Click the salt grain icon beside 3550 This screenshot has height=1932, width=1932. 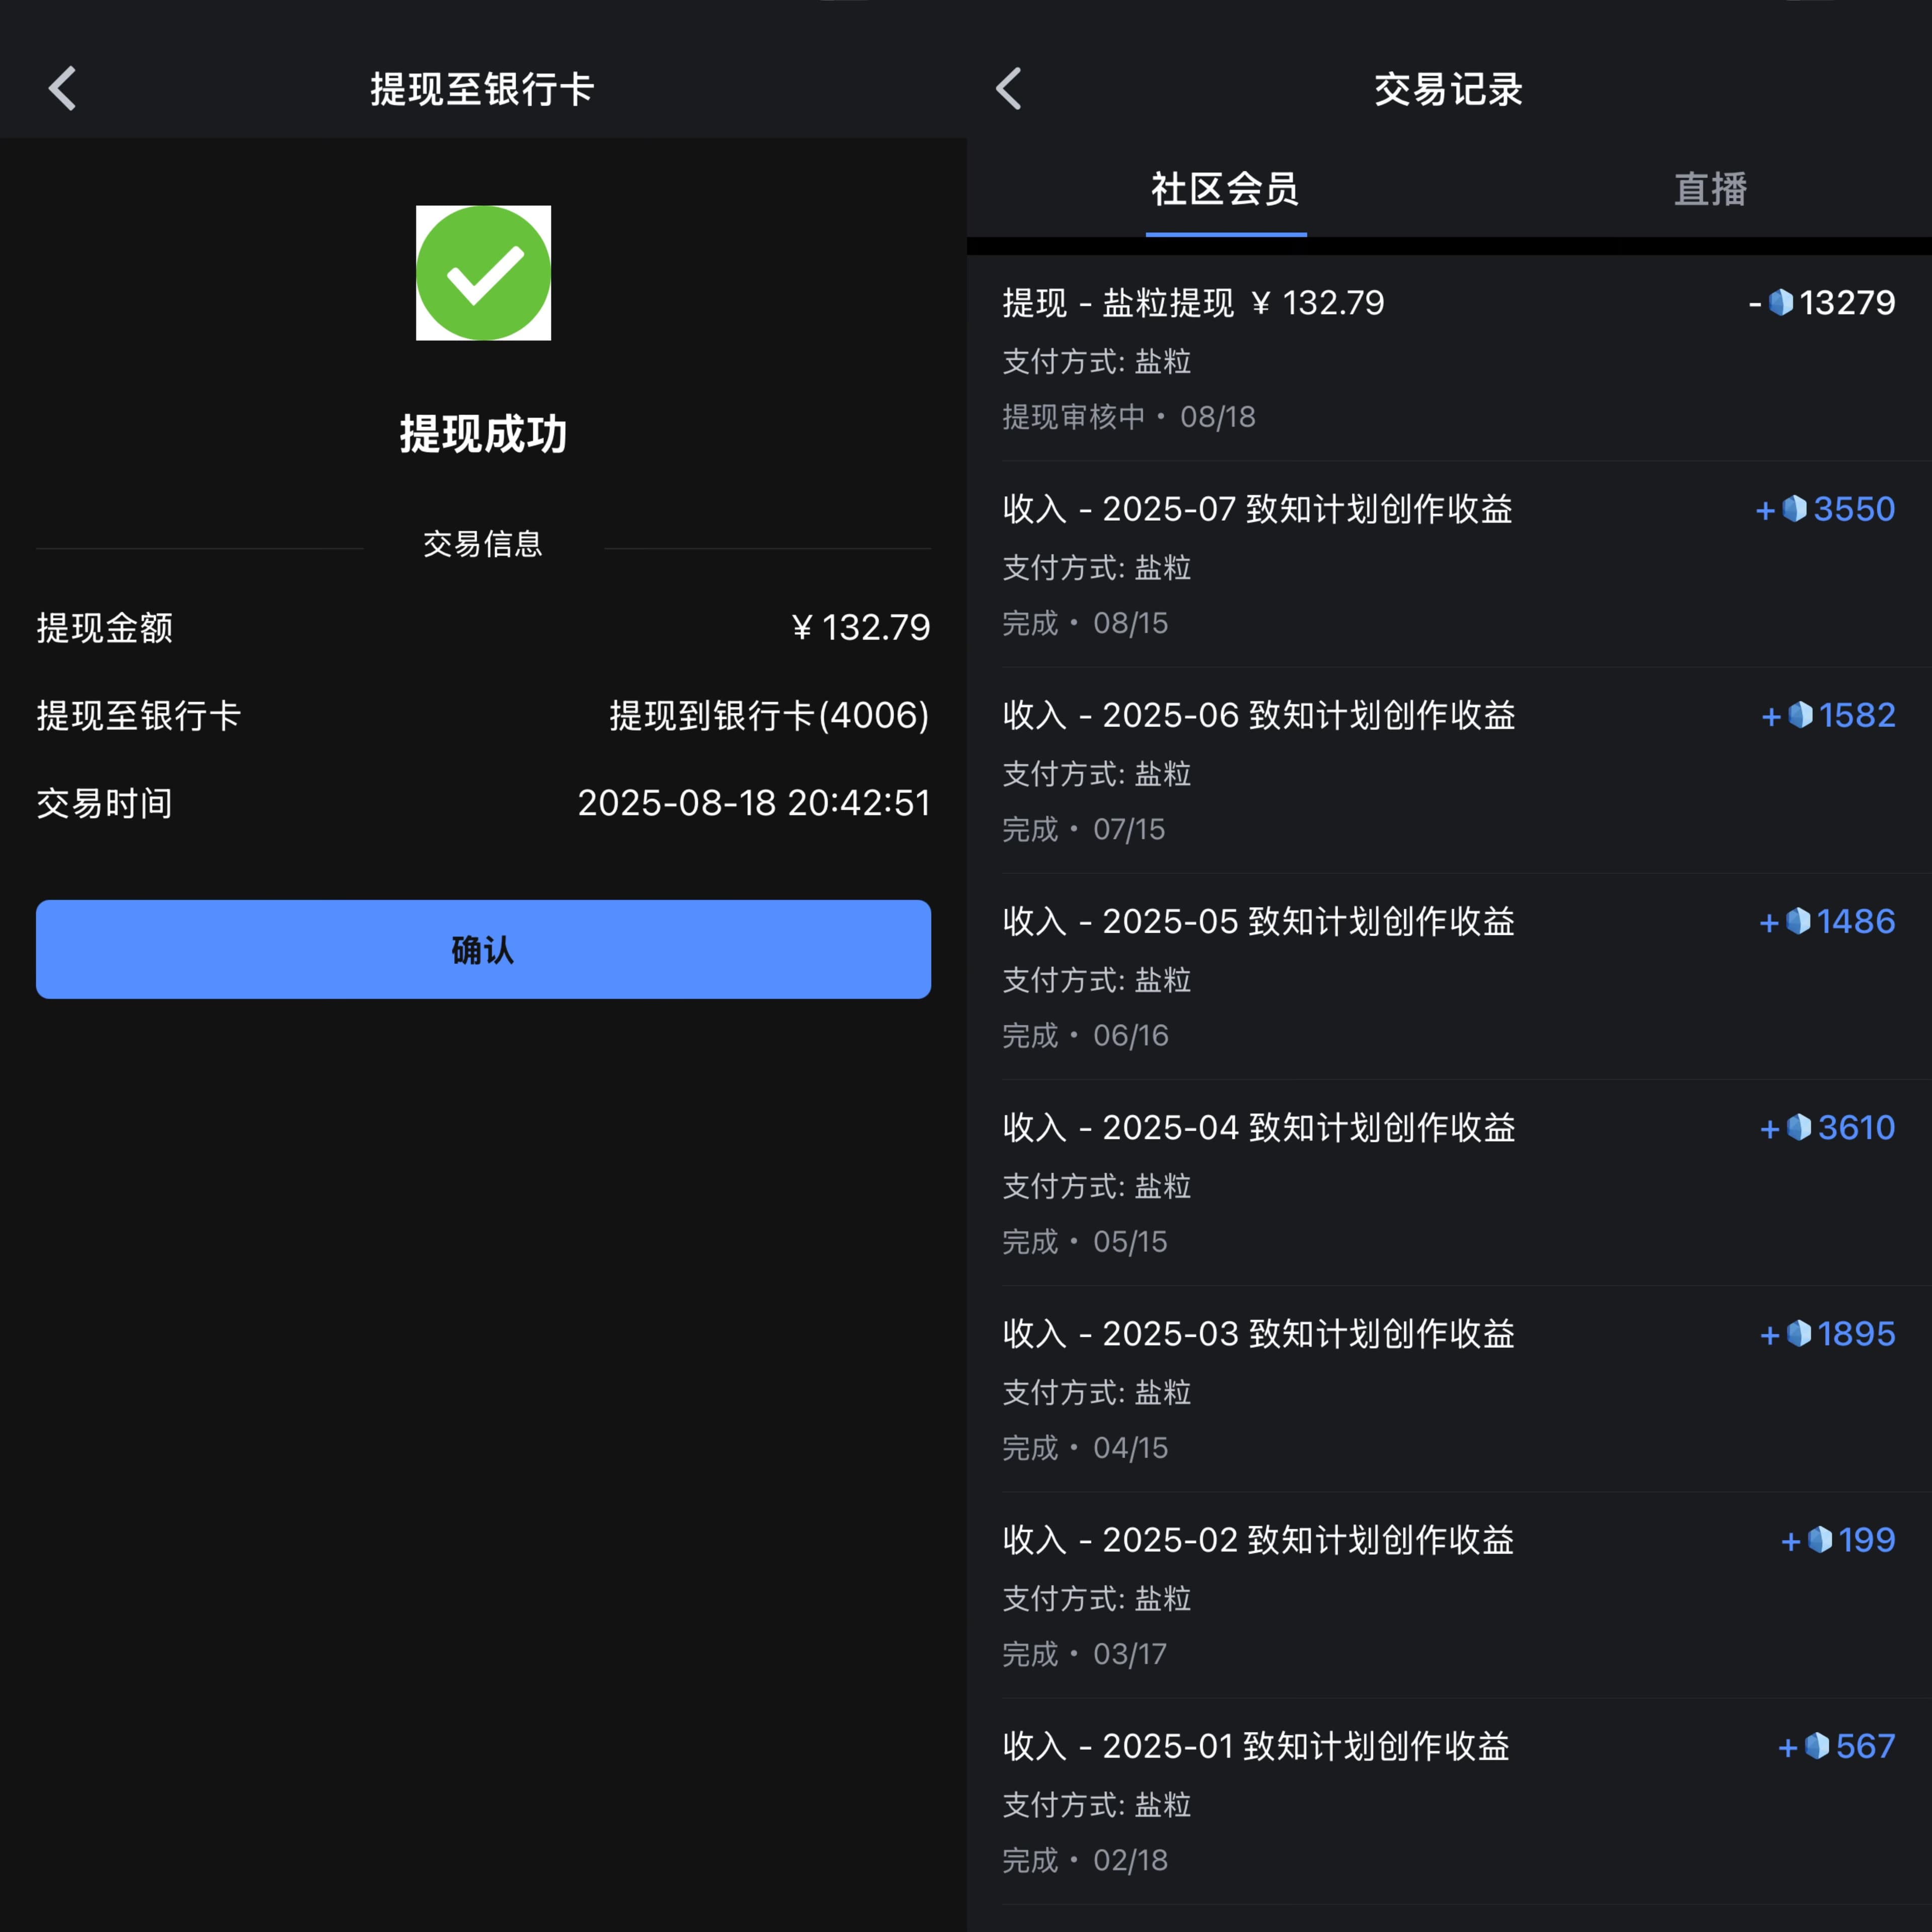[1795, 509]
